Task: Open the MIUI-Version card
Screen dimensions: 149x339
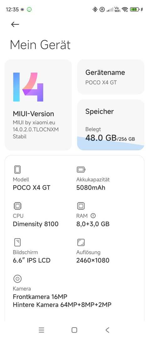Action: pos(38,105)
